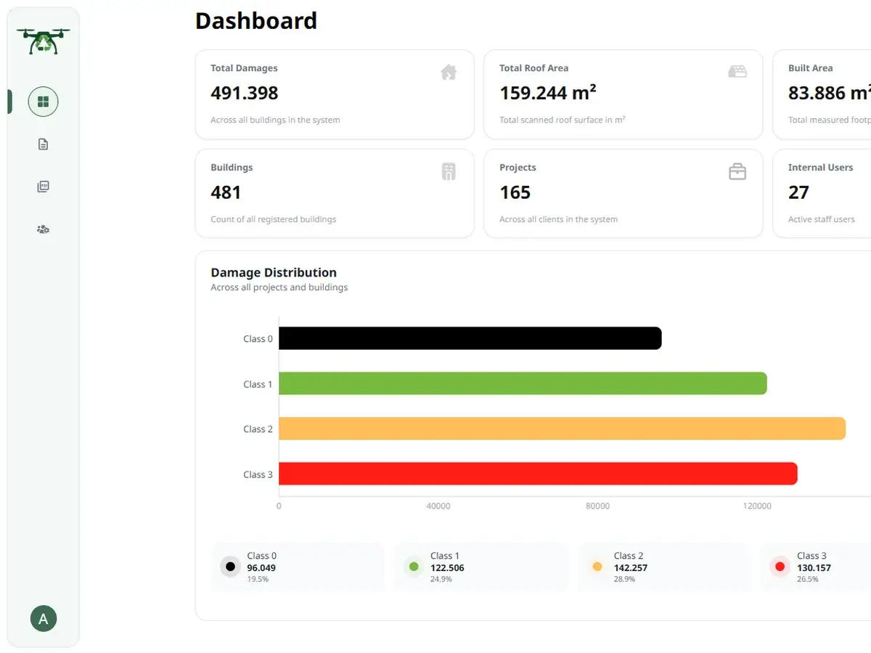Click the house icon in Total Damages
This screenshot has width=871, height=653.
coord(449,72)
